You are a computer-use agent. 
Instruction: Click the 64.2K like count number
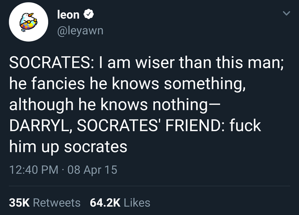click(x=104, y=202)
